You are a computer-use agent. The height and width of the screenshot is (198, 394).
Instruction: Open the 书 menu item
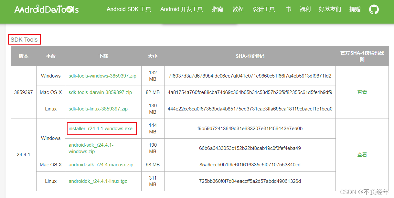(x=288, y=9)
